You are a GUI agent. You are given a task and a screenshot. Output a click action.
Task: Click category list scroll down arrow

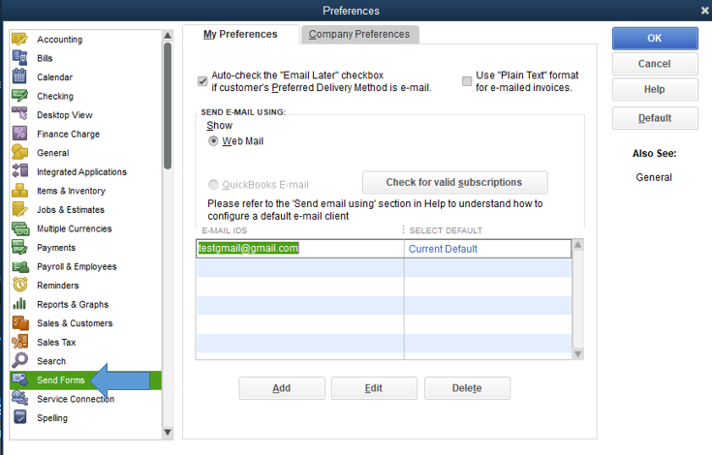168,433
